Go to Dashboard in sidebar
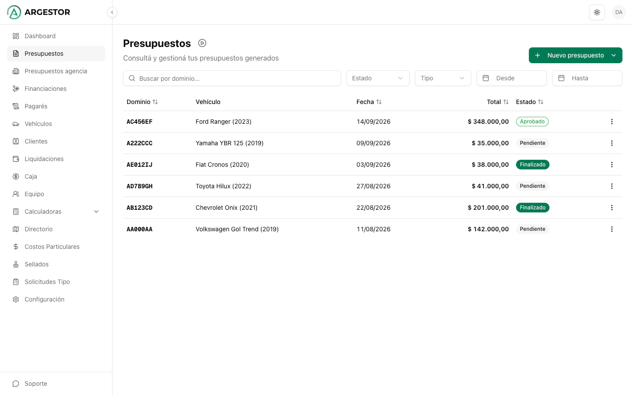This screenshot has width=633, height=395. (x=56, y=36)
